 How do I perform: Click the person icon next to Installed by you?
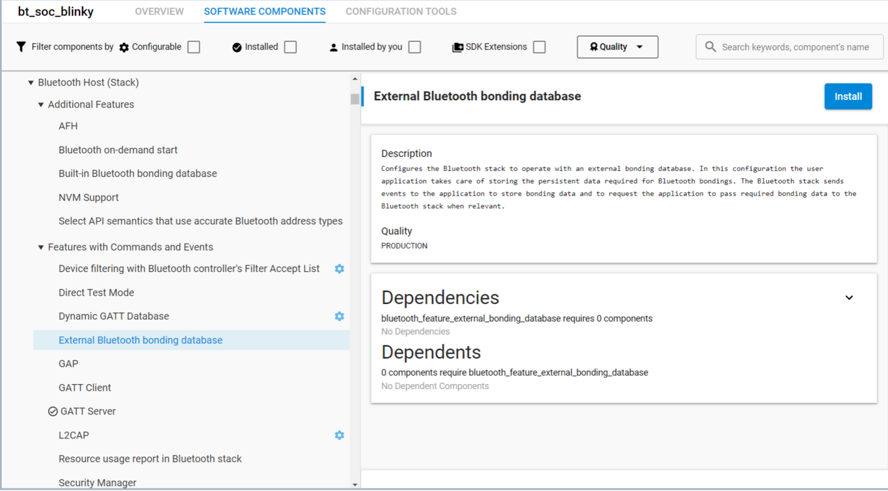[334, 46]
